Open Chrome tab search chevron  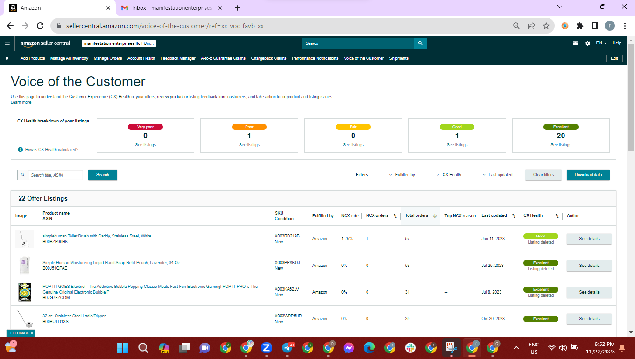point(560,7)
